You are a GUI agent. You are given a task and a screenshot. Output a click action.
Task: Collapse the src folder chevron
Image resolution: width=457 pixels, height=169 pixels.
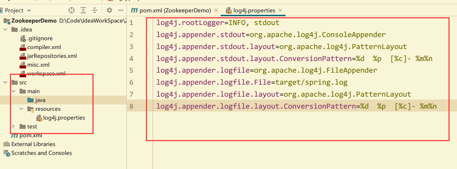click(x=6, y=83)
